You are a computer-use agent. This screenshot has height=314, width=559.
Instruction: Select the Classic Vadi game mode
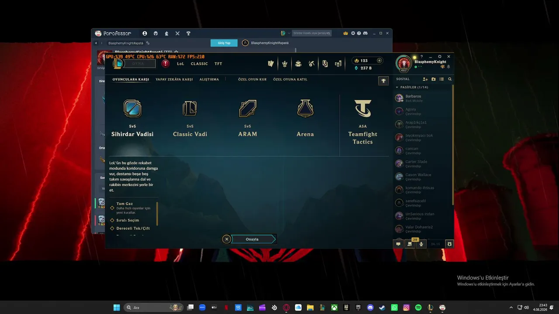point(190,118)
